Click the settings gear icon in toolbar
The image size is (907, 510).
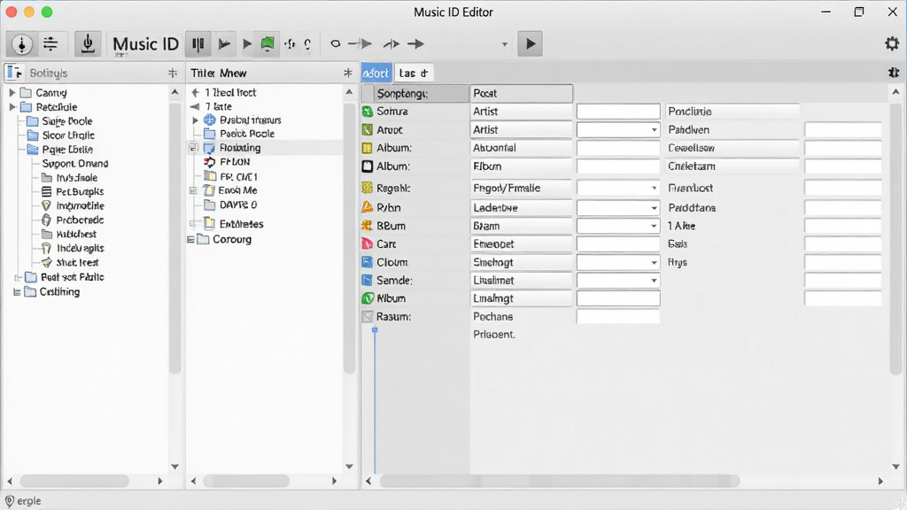tap(892, 44)
